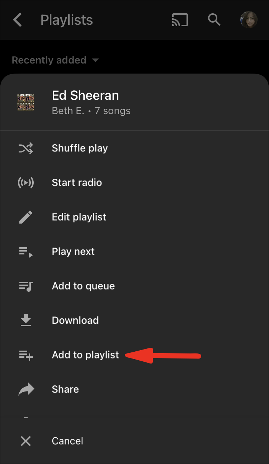Select Edit playlist menu entry
The width and height of the screenshot is (269, 464).
coord(79,217)
